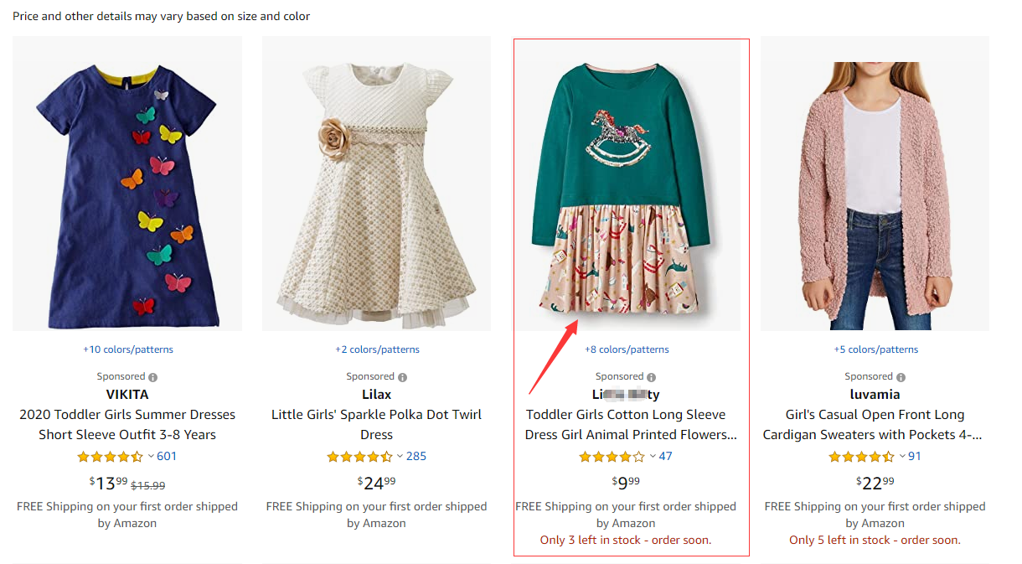Click the Sponsored info icon above luvamia
The image size is (1022, 564).
pyautogui.click(x=901, y=377)
